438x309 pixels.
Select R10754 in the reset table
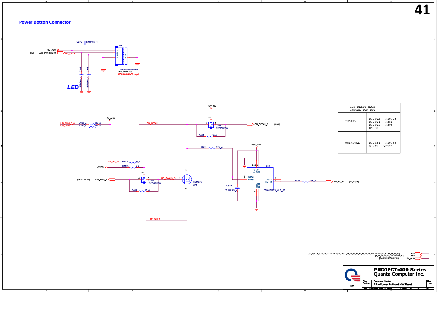tap(374, 143)
